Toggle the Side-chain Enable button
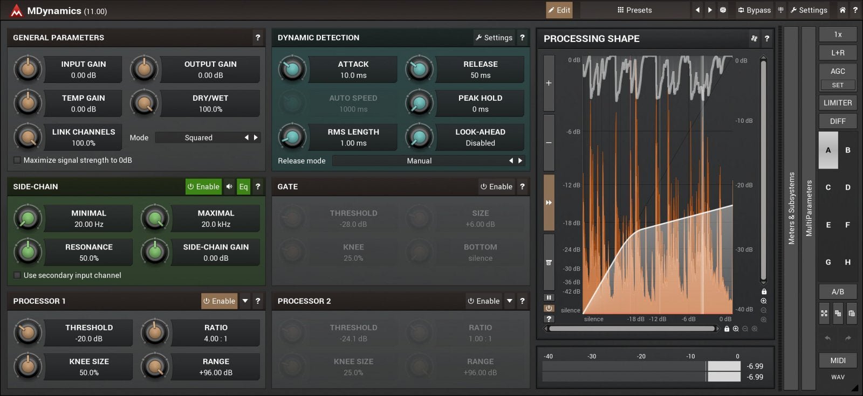This screenshot has width=863, height=396. point(203,186)
